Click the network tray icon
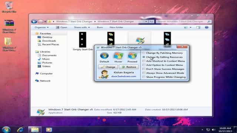 [208, 130]
